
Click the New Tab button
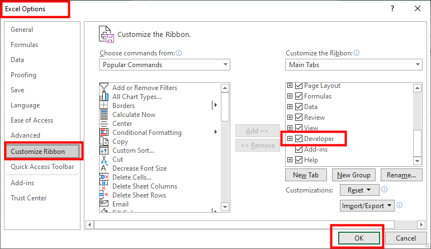306,175
